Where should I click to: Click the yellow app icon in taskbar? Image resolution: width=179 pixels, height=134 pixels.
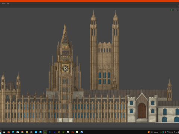[59, 132]
